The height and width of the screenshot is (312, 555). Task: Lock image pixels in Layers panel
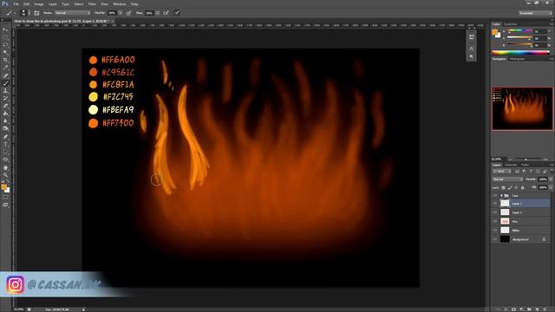pos(510,187)
